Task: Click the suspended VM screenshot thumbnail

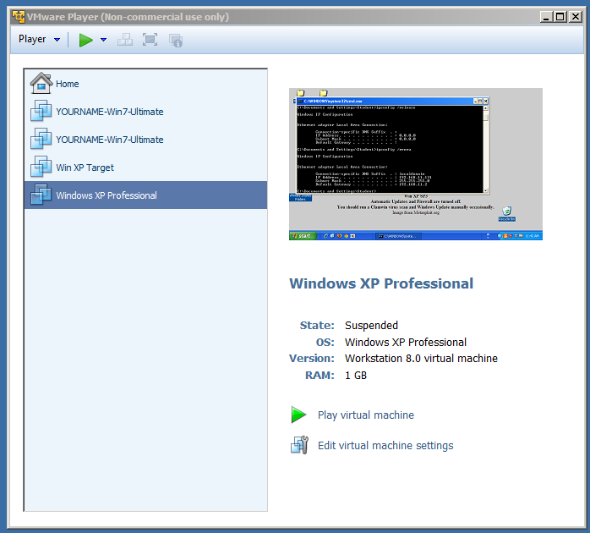Action: (415, 164)
